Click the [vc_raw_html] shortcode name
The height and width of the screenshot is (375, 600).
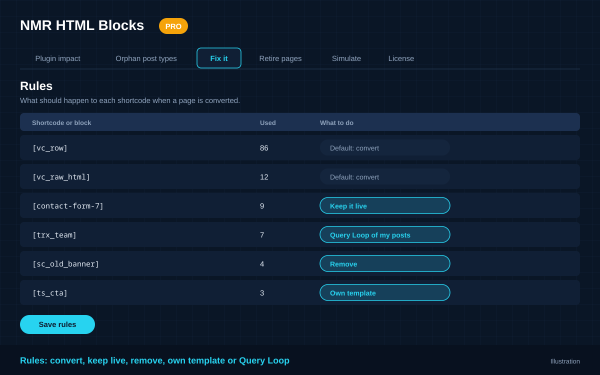(x=61, y=177)
